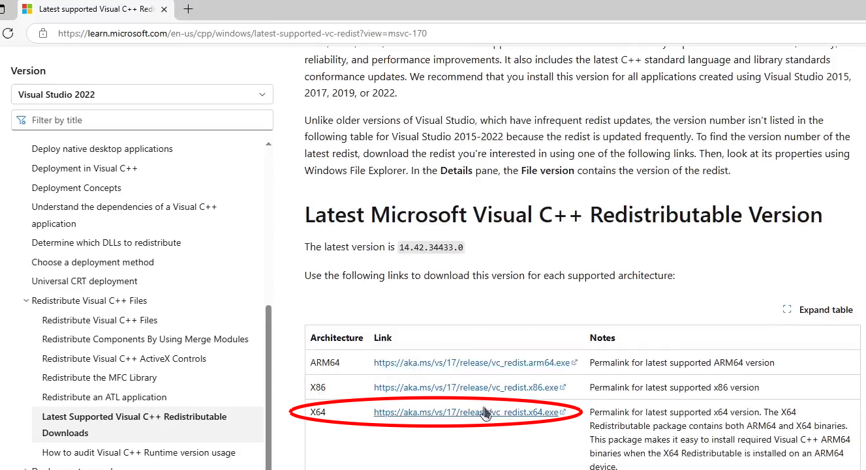The height and width of the screenshot is (470, 866).
Task: Click external link icon after arm64.exe link
Action: pyautogui.click(x=575, y=362)
